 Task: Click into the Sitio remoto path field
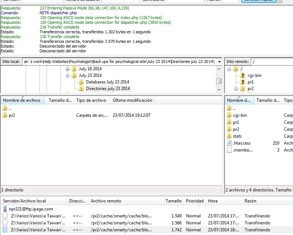272,61
